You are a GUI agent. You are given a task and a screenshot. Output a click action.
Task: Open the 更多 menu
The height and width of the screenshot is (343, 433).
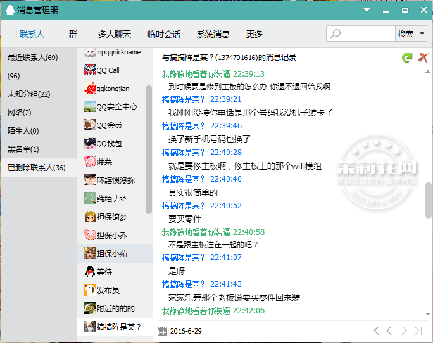tap(254, 34)
